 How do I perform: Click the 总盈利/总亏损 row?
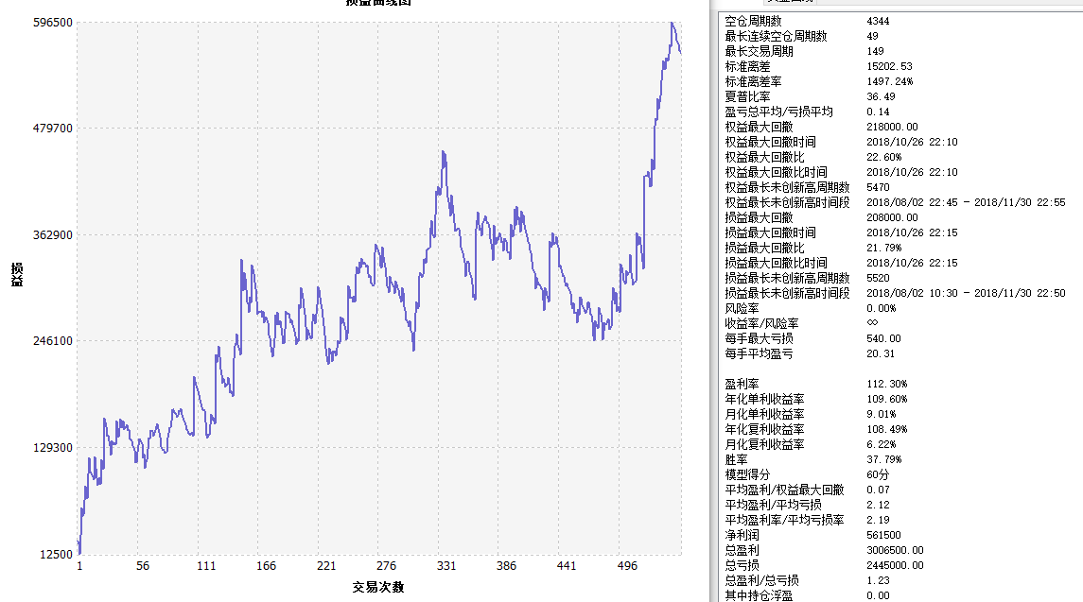(761, 580)
